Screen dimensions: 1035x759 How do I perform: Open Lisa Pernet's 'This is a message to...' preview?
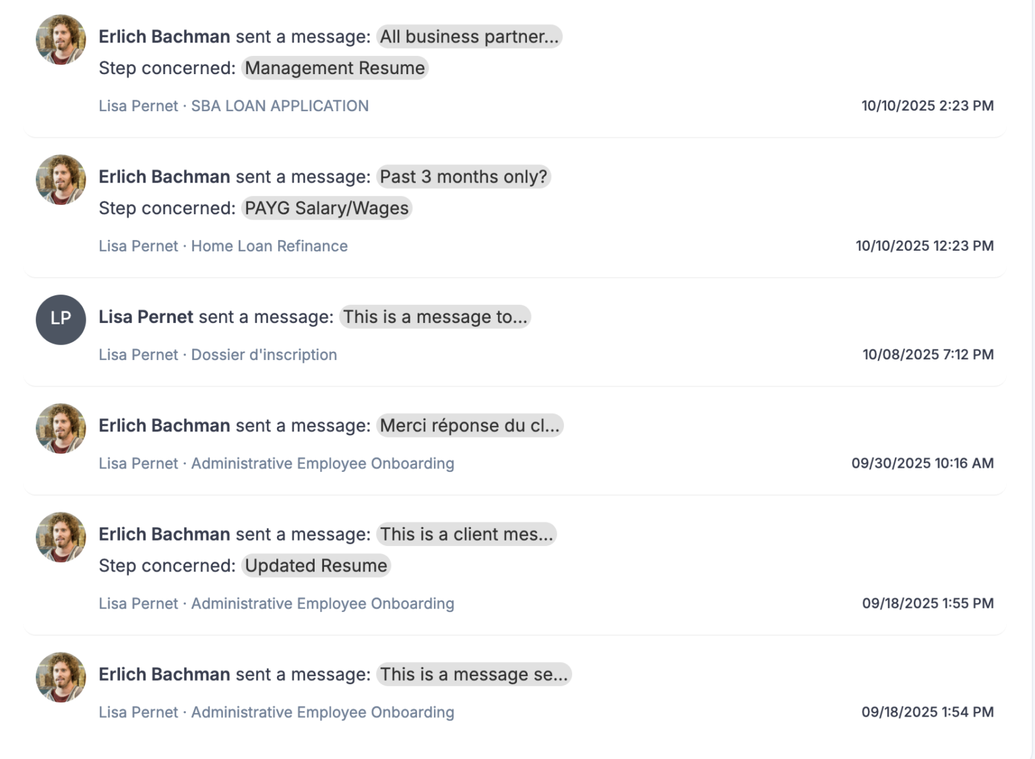[x=434, y=317]
